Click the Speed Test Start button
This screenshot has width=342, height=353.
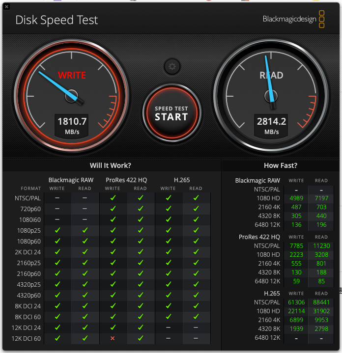coord(171,113)
